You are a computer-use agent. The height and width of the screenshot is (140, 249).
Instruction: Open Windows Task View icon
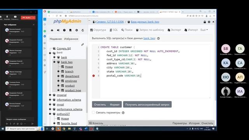point(47,129)
